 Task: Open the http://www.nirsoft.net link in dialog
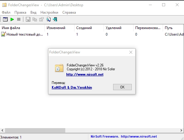85,74
